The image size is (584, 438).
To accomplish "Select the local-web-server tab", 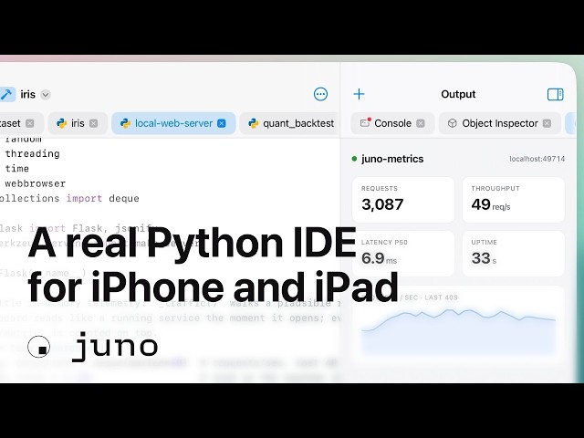I will pyautogui.click(x=173, y=123).
